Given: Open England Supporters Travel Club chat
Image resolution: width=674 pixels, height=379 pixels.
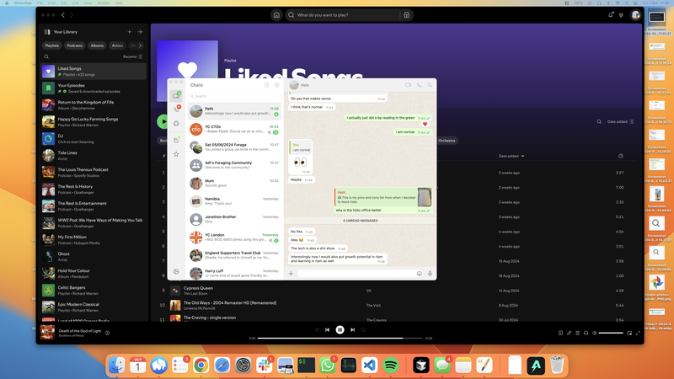Looking at the screenshot, I should (x=235, y=255).
